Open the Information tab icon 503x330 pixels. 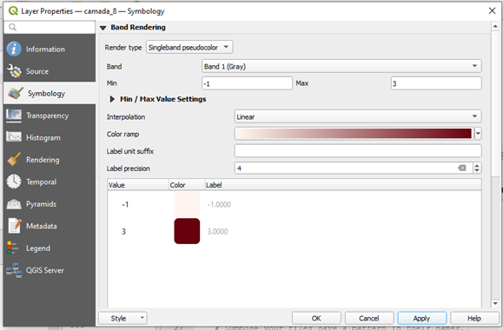14,49
